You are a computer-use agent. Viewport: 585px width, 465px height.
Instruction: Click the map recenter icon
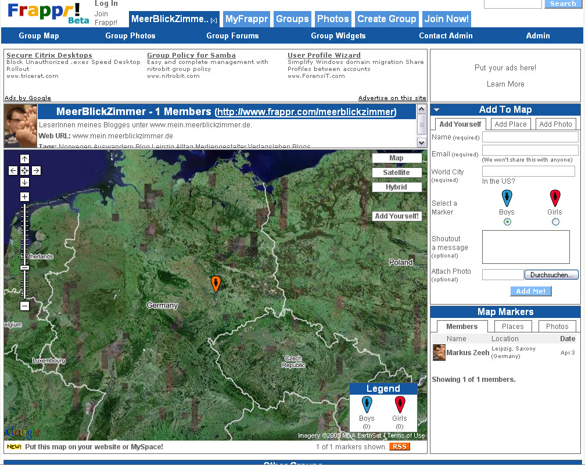tap(24, 170)
